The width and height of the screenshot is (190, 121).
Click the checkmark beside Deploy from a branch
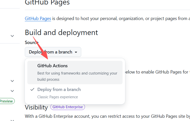pos(32,89)
